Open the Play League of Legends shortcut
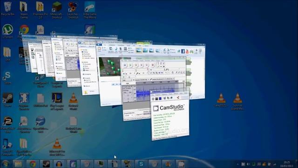Viewport: 298px width, 168px height. click(57, 101)
